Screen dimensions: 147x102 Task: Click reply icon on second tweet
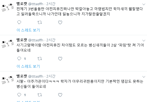[19, 59]
